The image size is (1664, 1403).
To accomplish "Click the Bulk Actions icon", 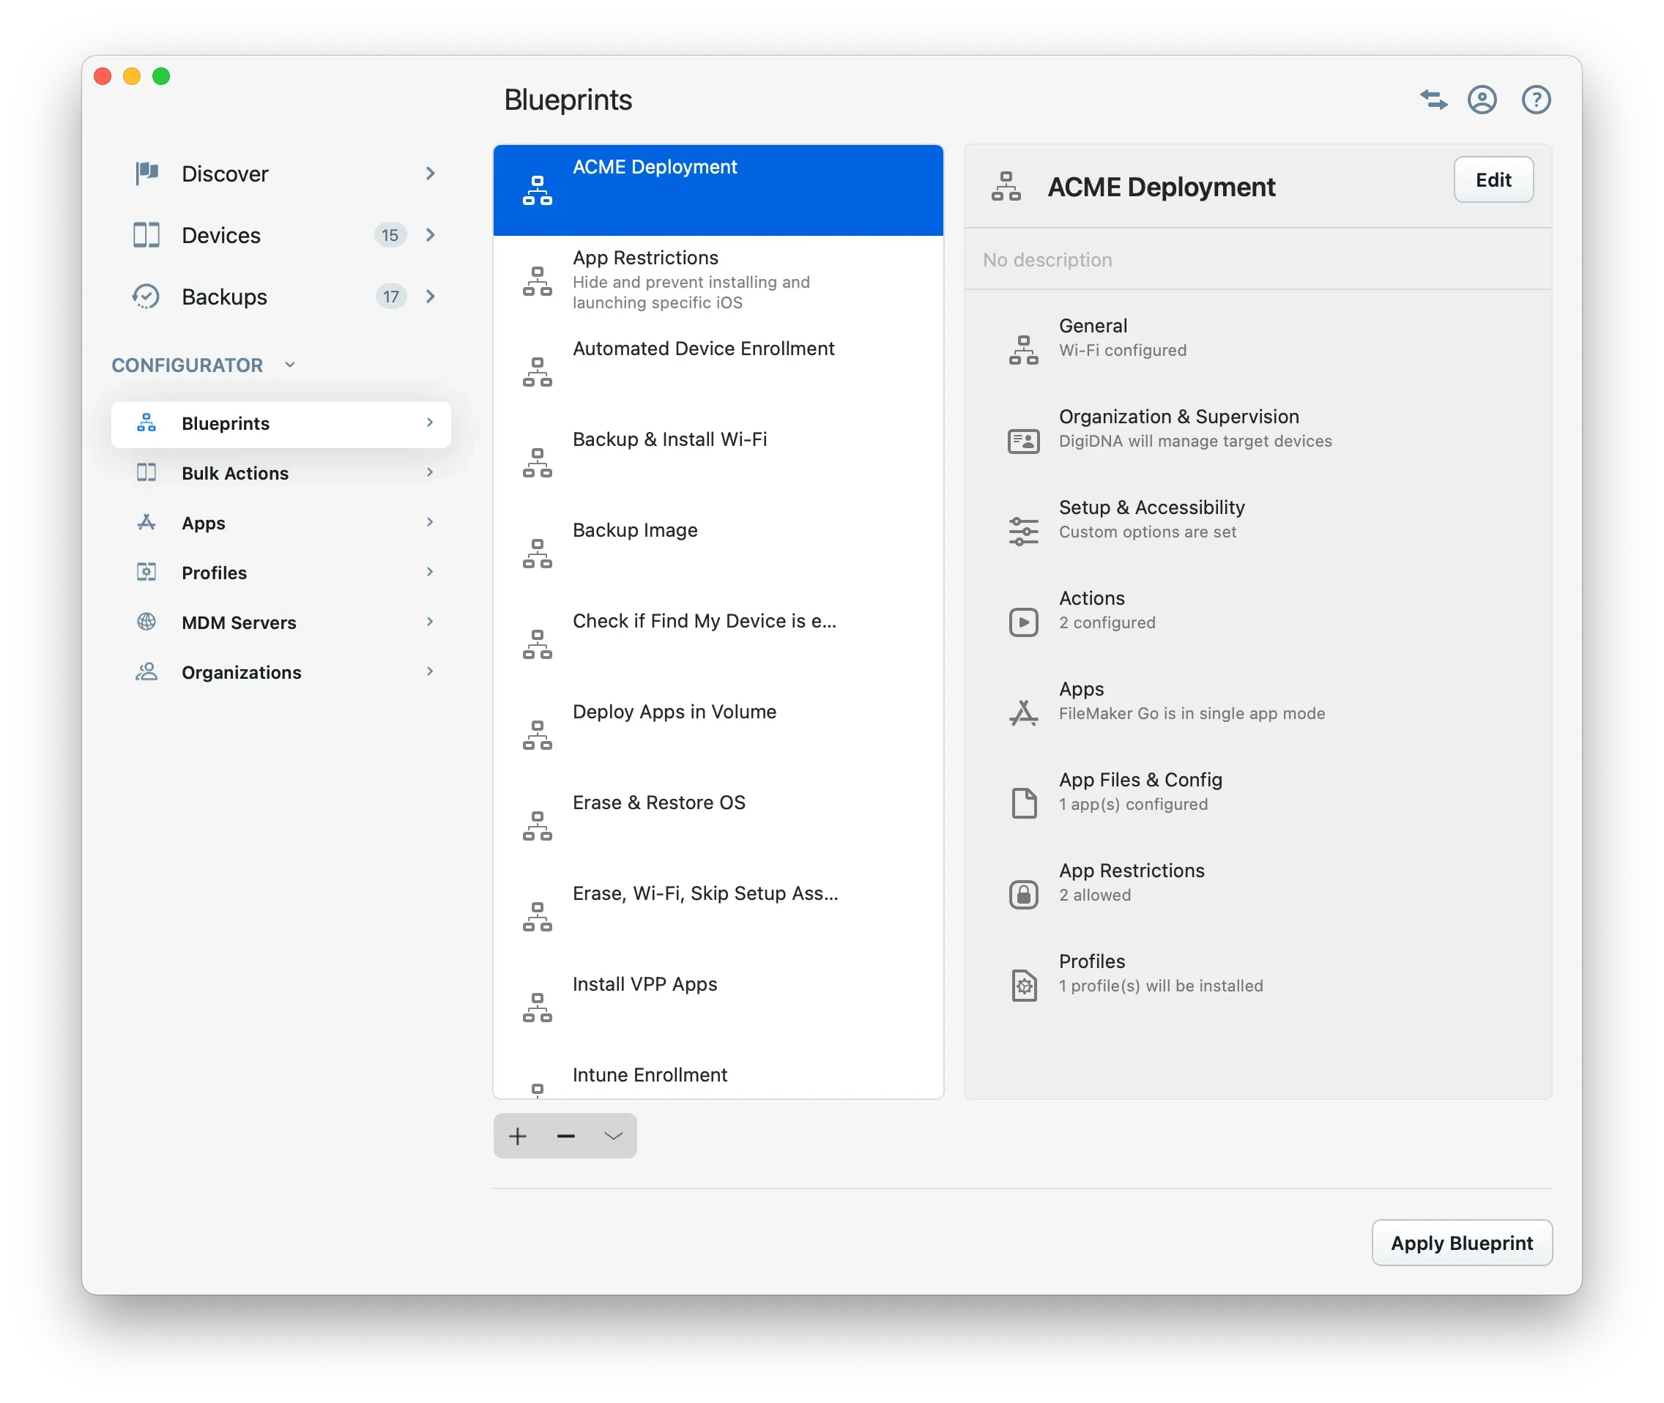I will tap(146, 472).
